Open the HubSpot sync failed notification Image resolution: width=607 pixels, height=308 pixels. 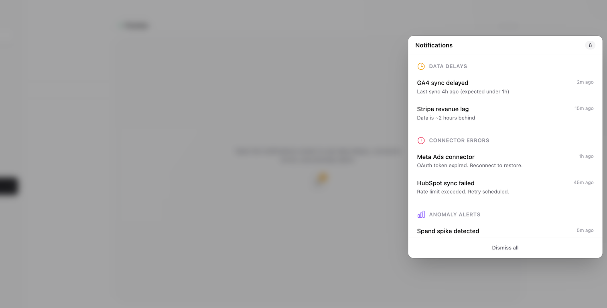(x=445, y=183)
